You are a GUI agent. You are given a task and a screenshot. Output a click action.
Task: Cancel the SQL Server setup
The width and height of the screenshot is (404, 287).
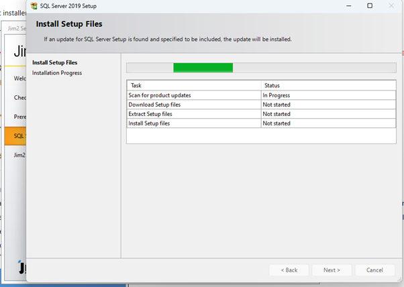pos(374,270)
